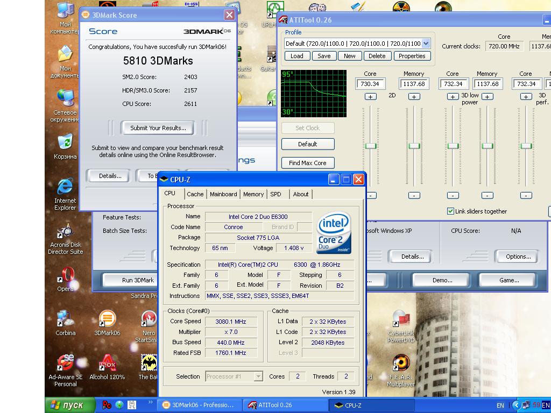Image resolution: width=551 pixels, height=413 pixels.
Task: Switch to the 3DMark06 taskbar button
Action: tap(200, 405)
